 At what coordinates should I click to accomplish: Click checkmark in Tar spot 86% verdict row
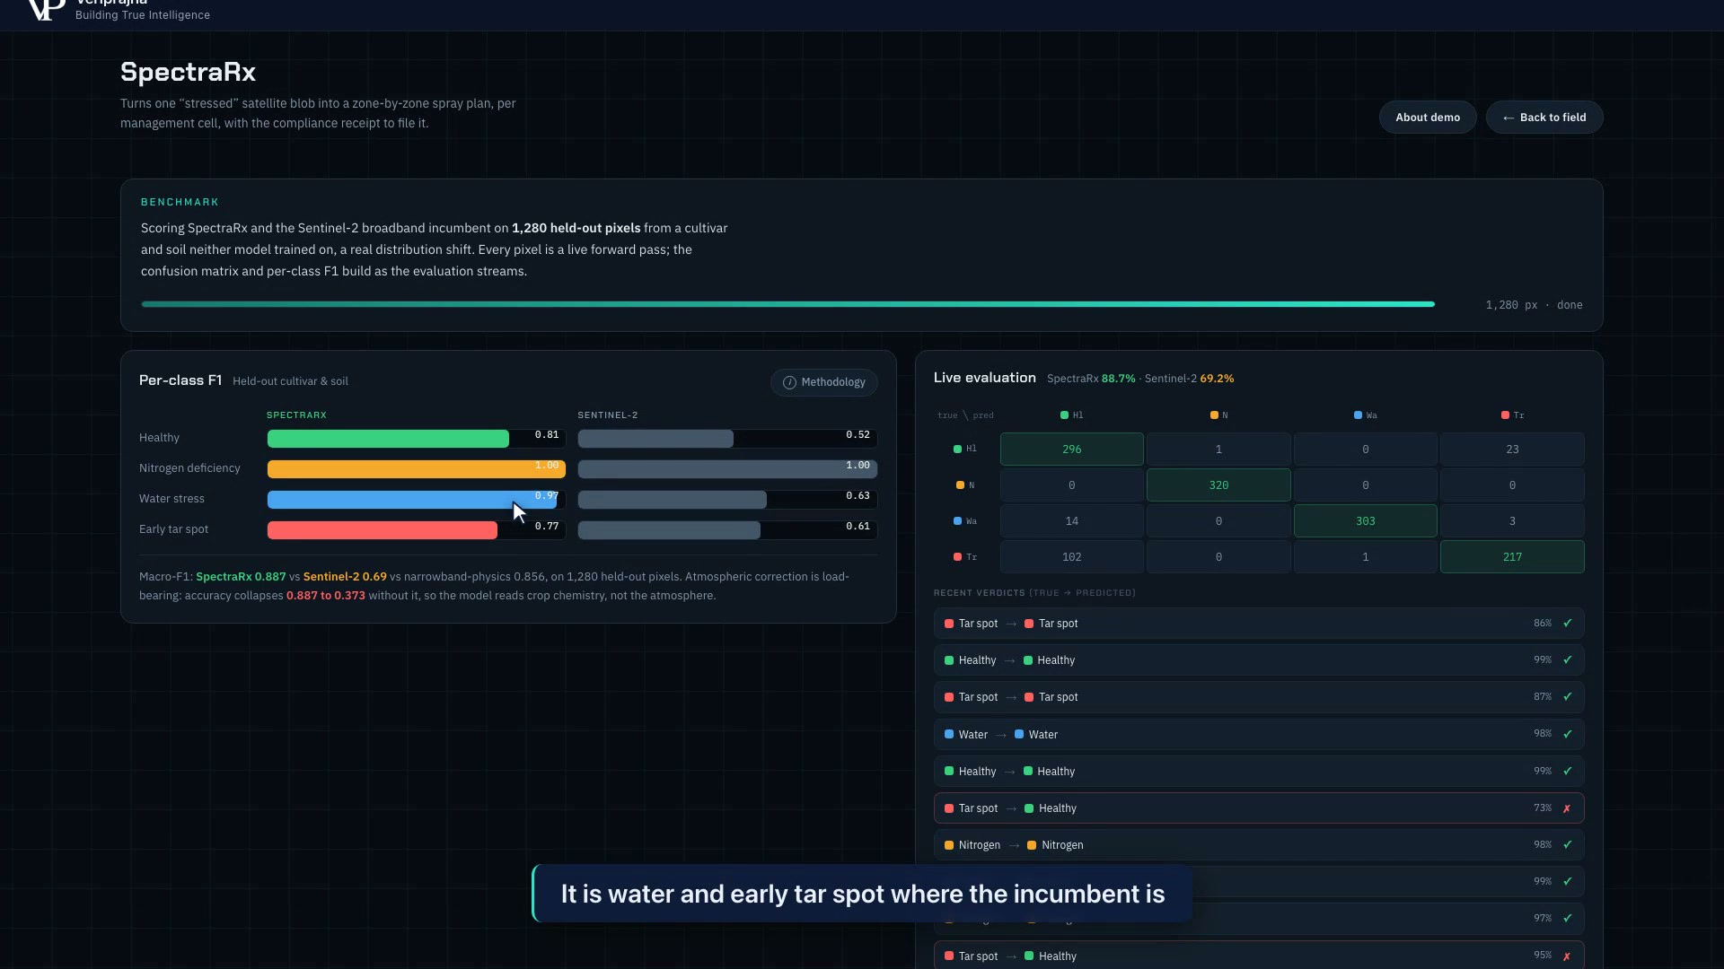(x=1568, y=624)
